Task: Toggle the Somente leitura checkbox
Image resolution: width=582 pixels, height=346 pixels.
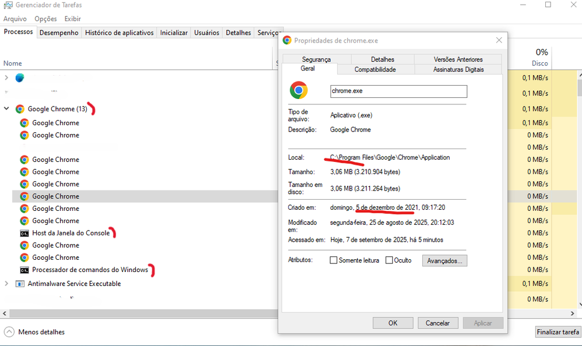Action: (x=334, y=260)
